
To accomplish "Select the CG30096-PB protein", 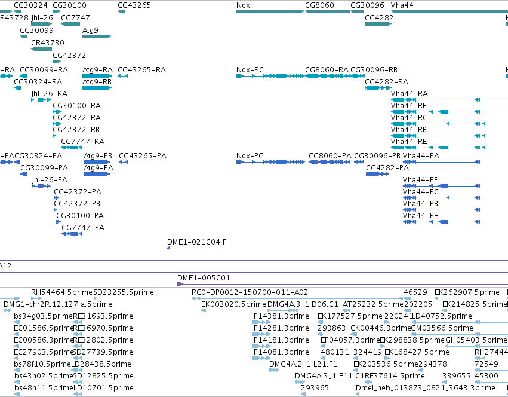I will coord(359,162).
